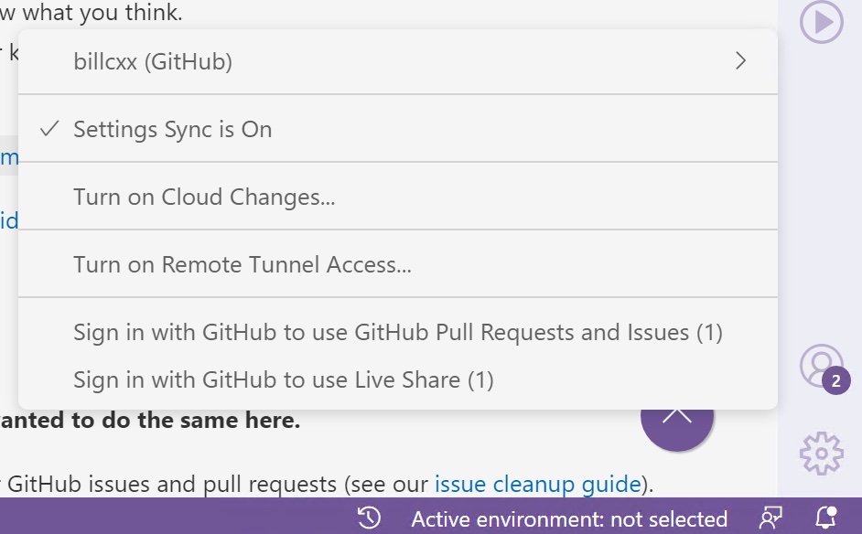This screenshot has width=862, height=534.
Task: Expand the billcxx submenu chevron arrow
Action: click(740, 61)
